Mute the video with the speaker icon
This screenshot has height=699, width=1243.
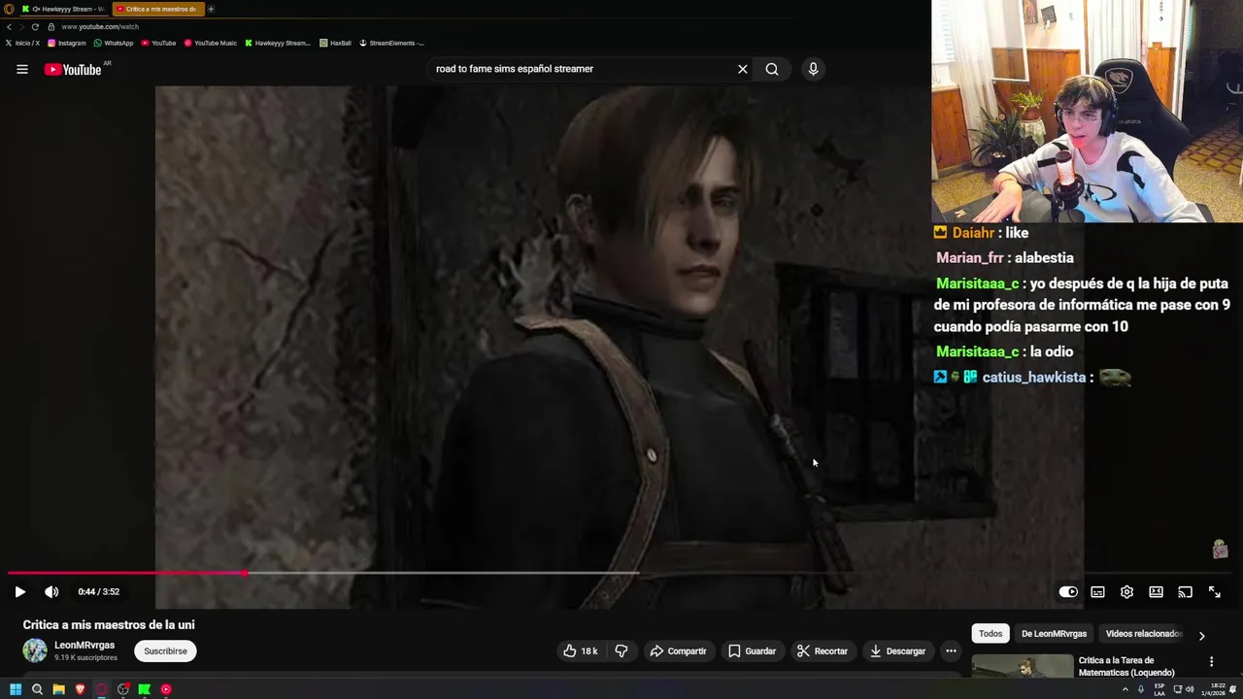(51, 591)
